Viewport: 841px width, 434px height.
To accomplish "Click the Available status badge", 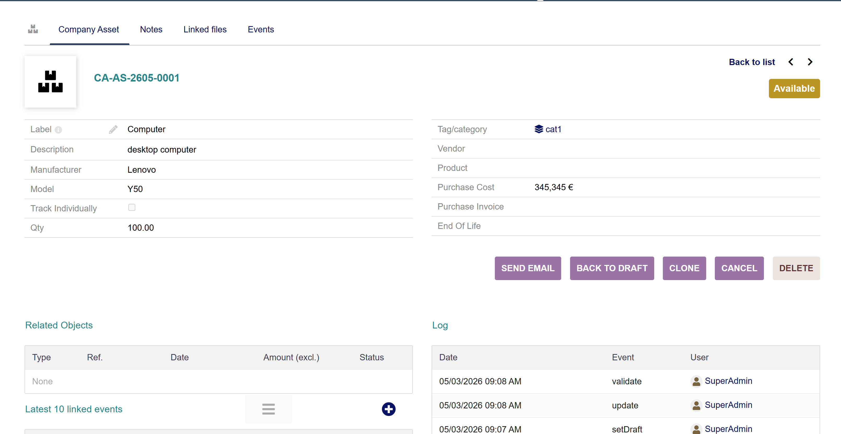I will pyautogui.click(x=794, y=89).
